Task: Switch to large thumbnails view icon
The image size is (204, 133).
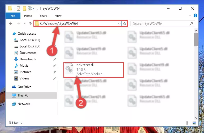Action: click(x=194, y=123)
